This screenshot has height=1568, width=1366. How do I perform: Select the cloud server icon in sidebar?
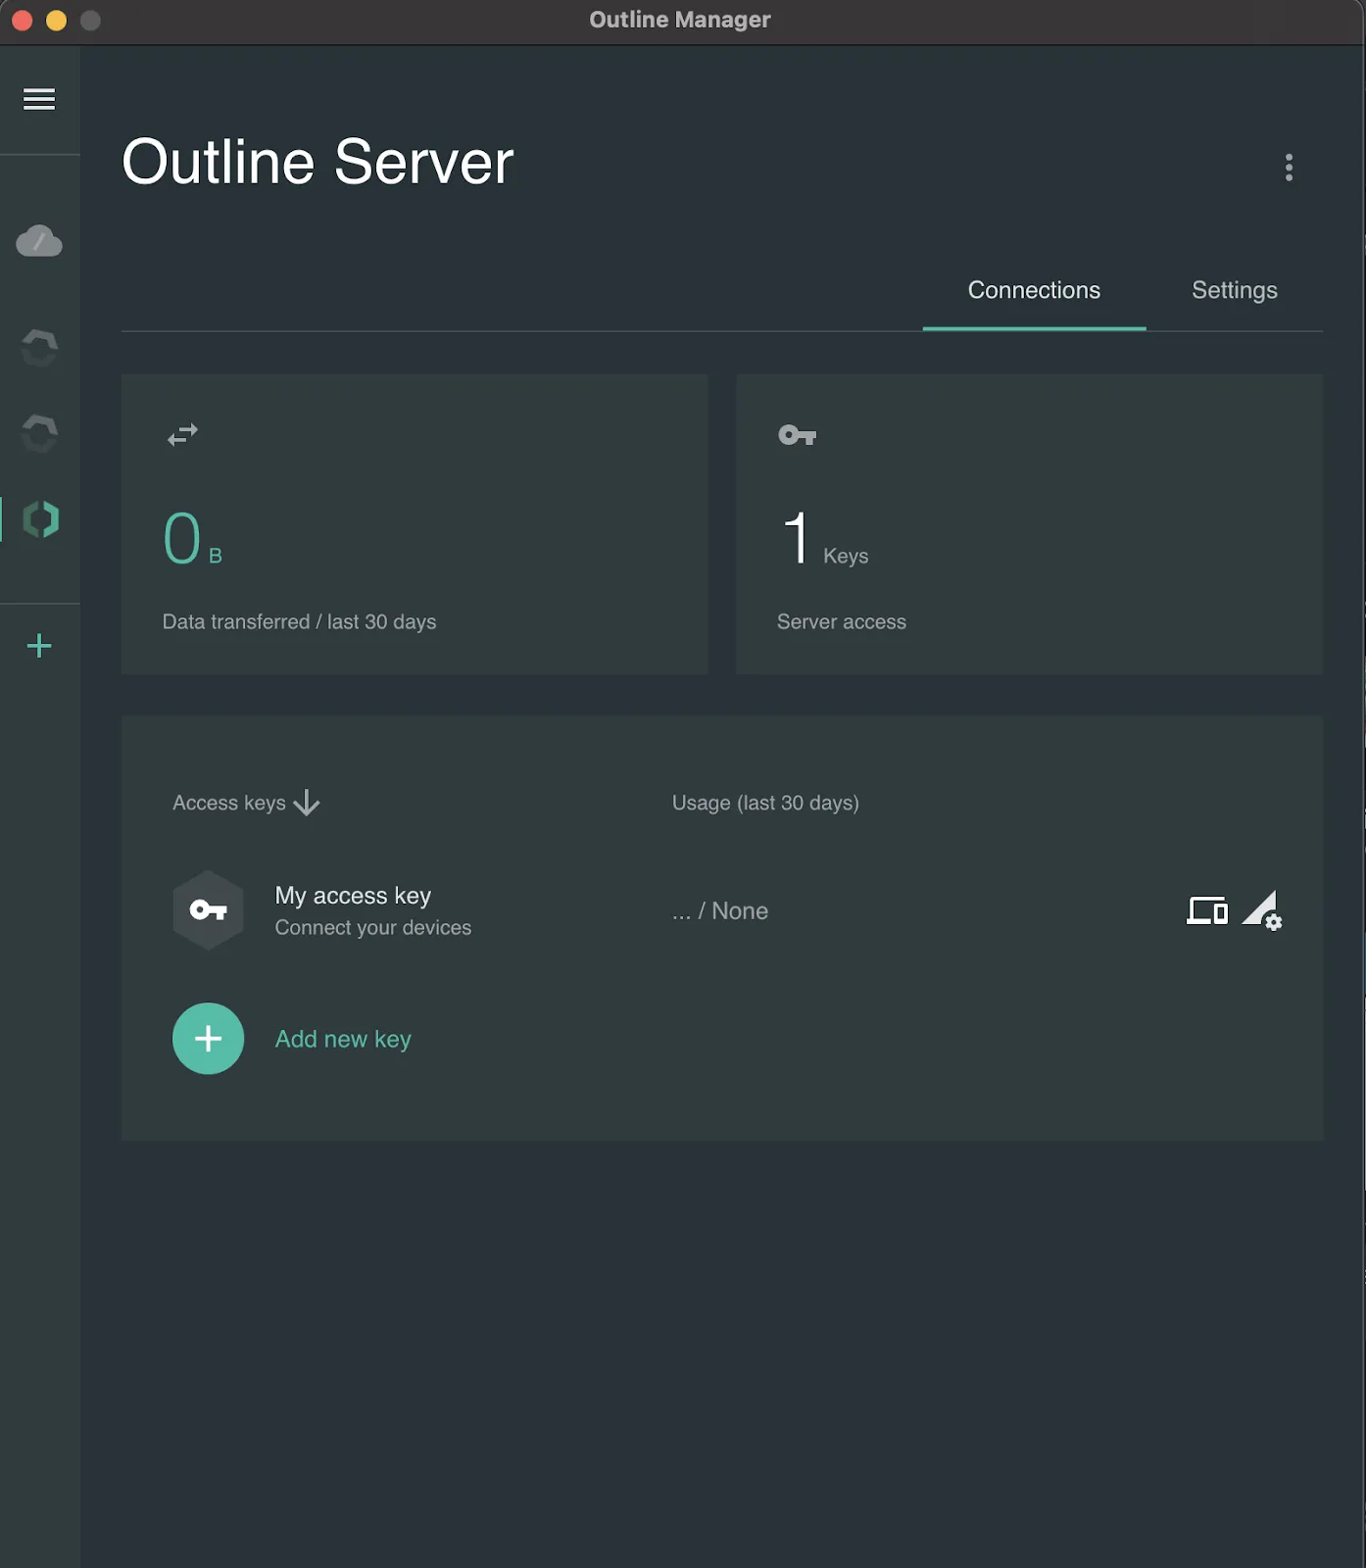click(39, 241)
